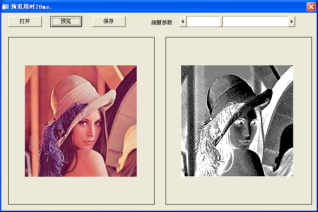318x212 pixels.
Task: Click the application icon in the title bar
Action: tap(5, 7)
